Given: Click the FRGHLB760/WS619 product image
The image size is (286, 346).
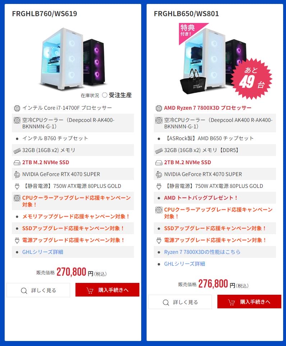Looking at the screenshot, I should pos(73,59).
